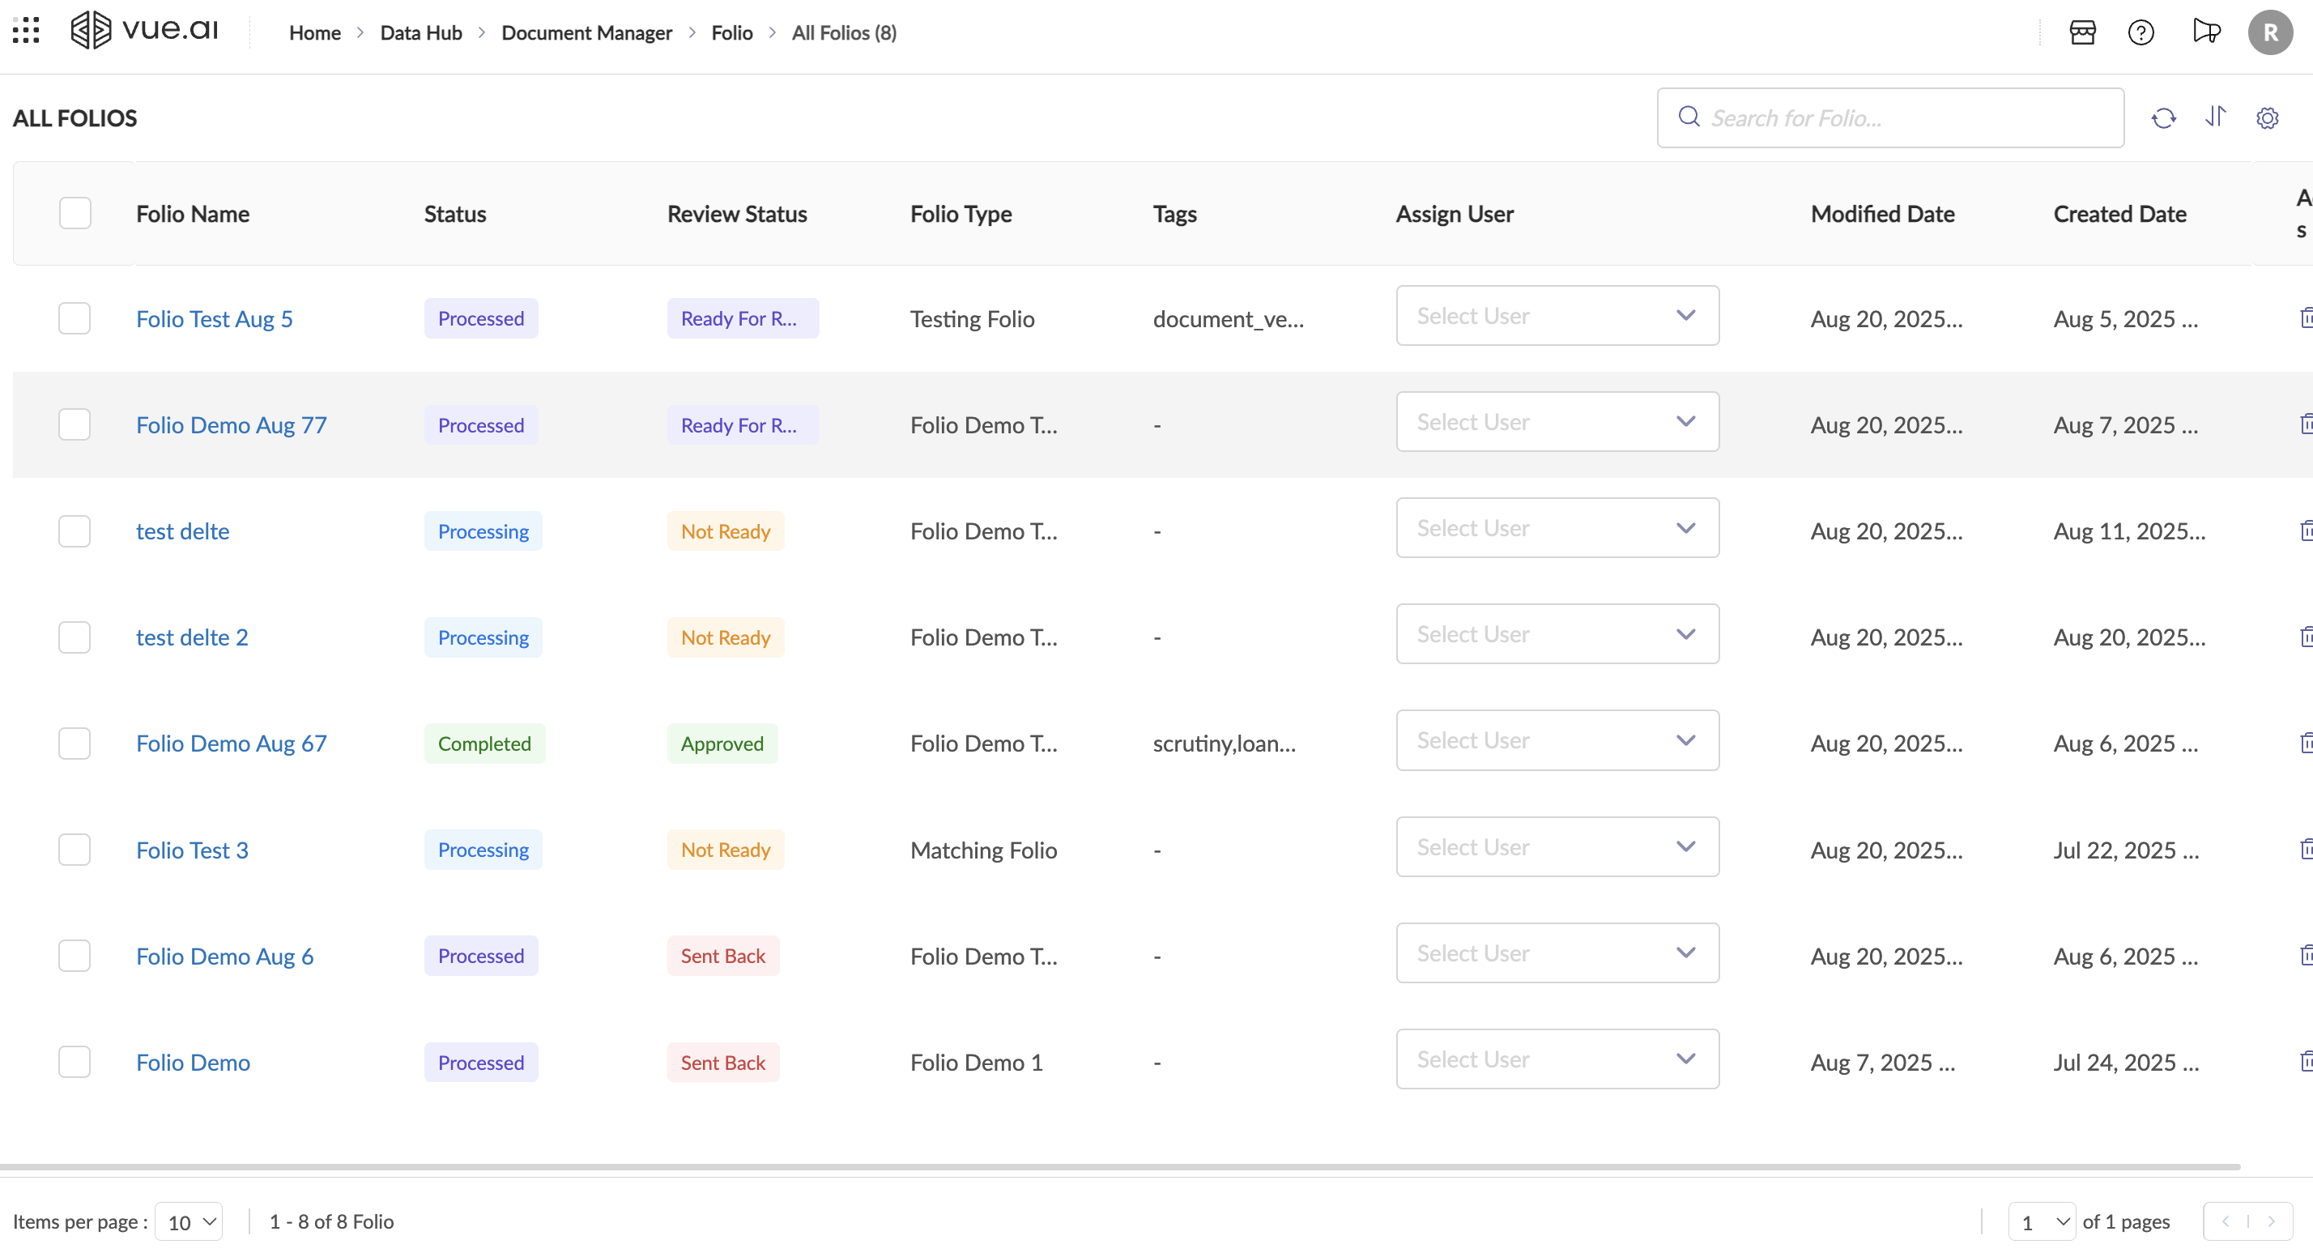Navigate to Document Manager breadcrumb
Viewport: 2313px width, 1257px height.
pos(586,33)
